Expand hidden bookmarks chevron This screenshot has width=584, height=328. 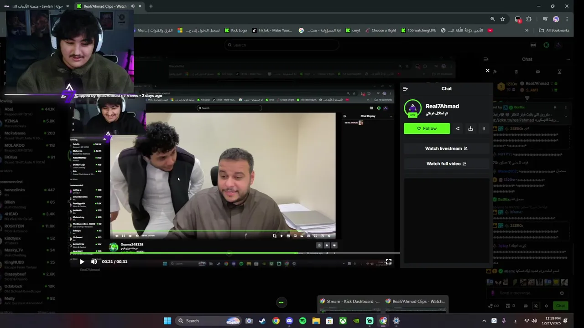click(527, 31)
